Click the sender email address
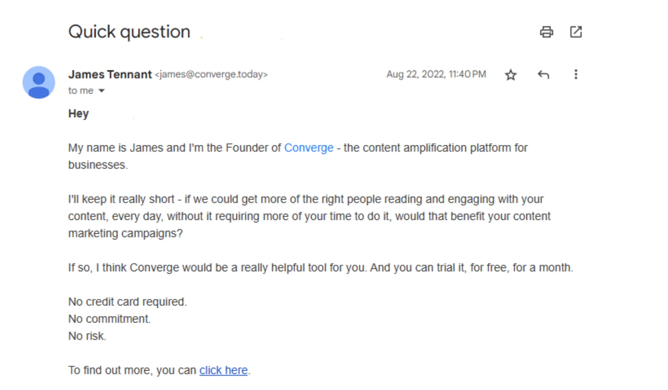 (211, 75)
